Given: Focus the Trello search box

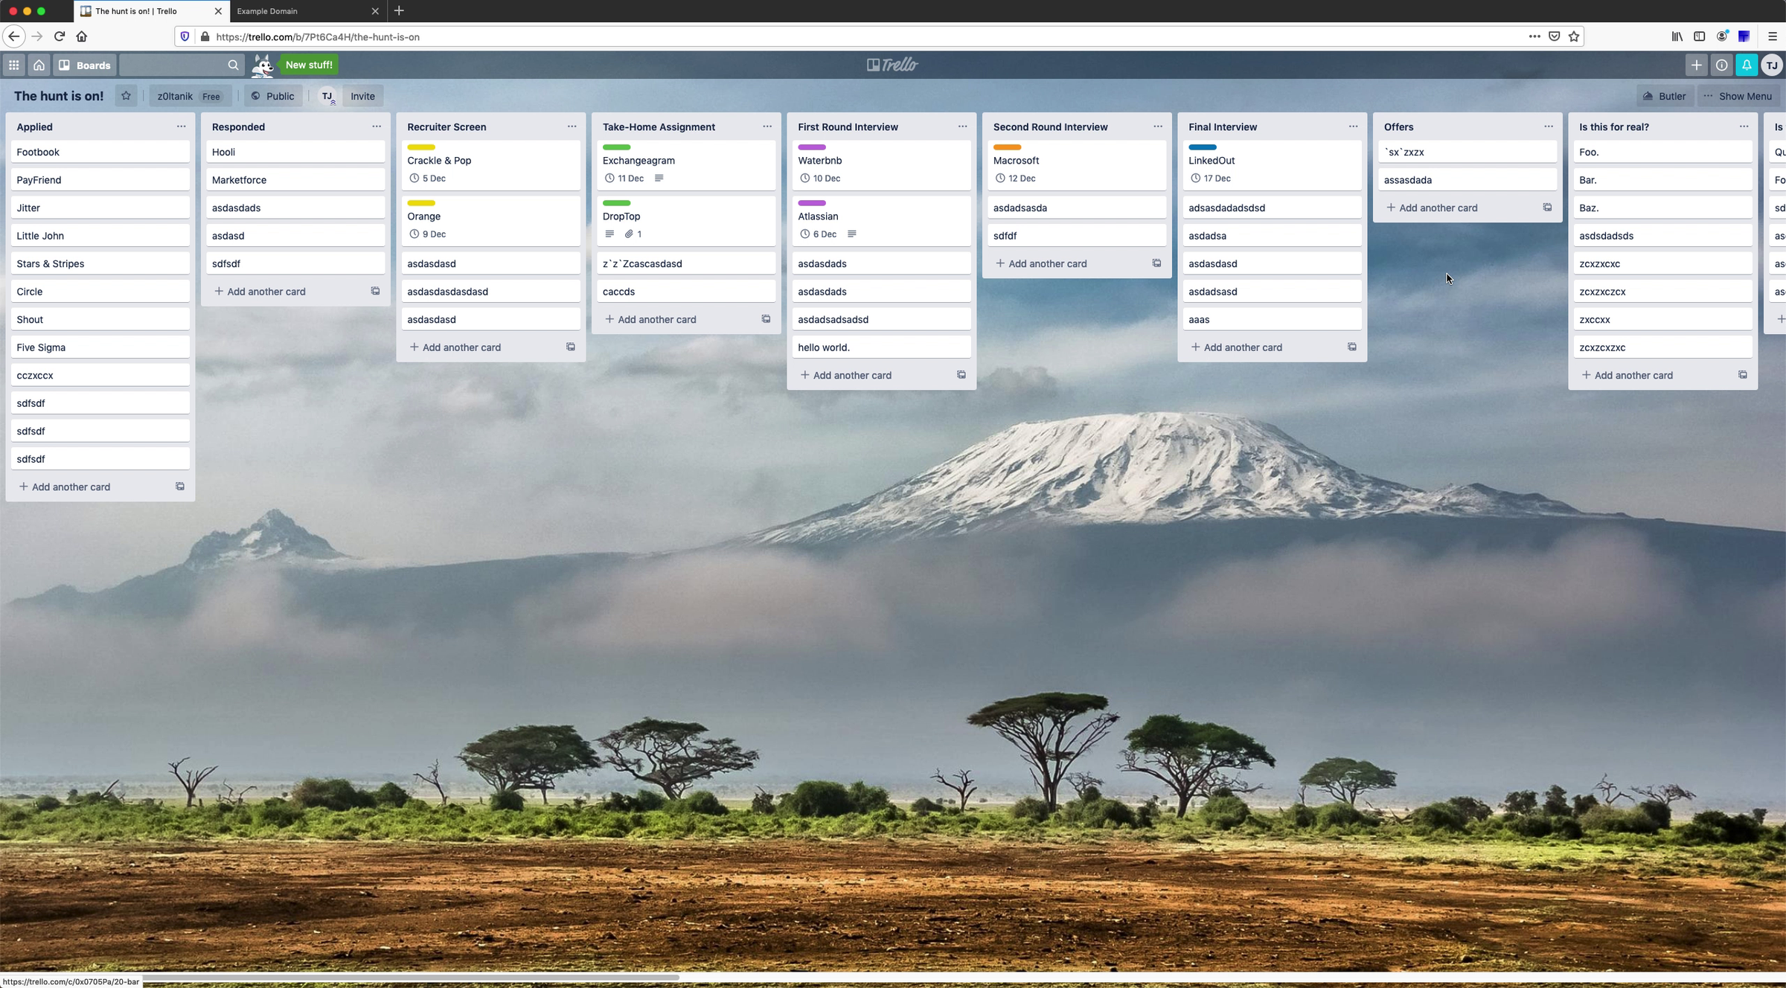Looking at the screenshot, I should [182, 65].
